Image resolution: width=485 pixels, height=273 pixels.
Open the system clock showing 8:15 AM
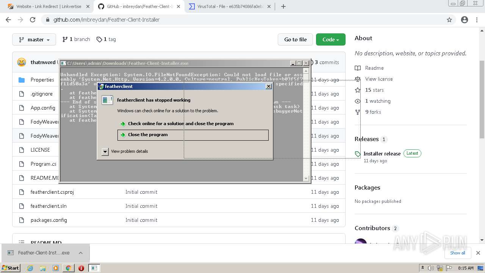point(466,268)
